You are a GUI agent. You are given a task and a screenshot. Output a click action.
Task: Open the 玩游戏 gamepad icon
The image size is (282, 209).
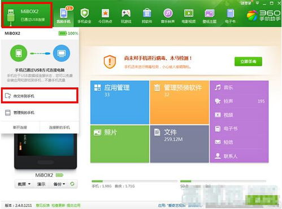(x=126, y=14)
